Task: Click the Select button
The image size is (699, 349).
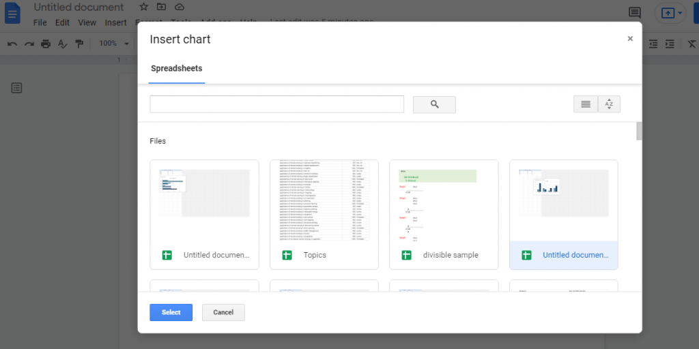Action: coord(171,312)
